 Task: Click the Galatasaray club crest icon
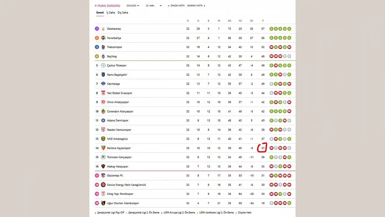(x=103, y=29)
